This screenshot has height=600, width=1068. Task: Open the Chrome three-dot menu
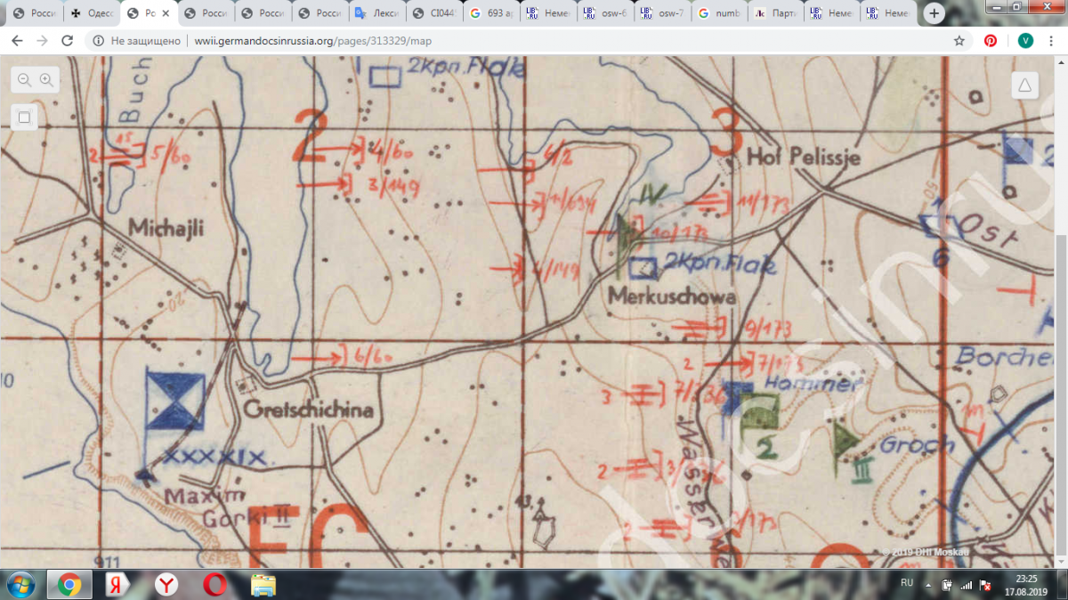tap(1053, 41)
